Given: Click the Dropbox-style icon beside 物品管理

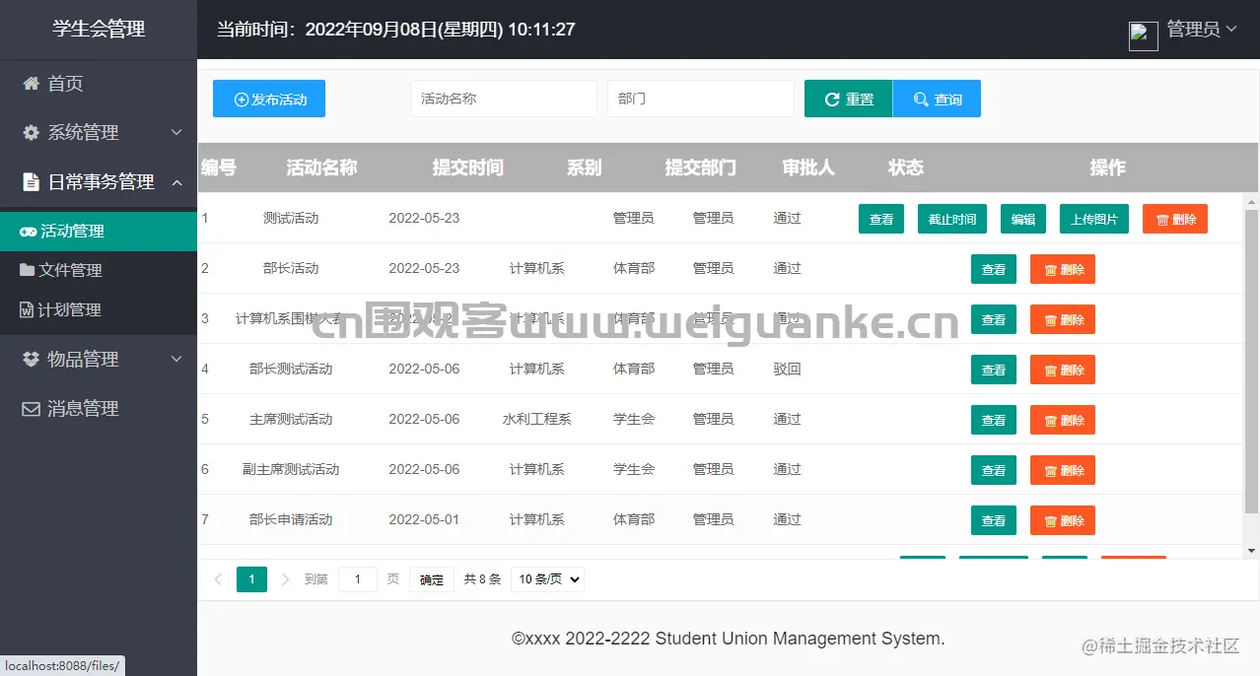Looking at the screenshot, I should [x=32, y=360].
